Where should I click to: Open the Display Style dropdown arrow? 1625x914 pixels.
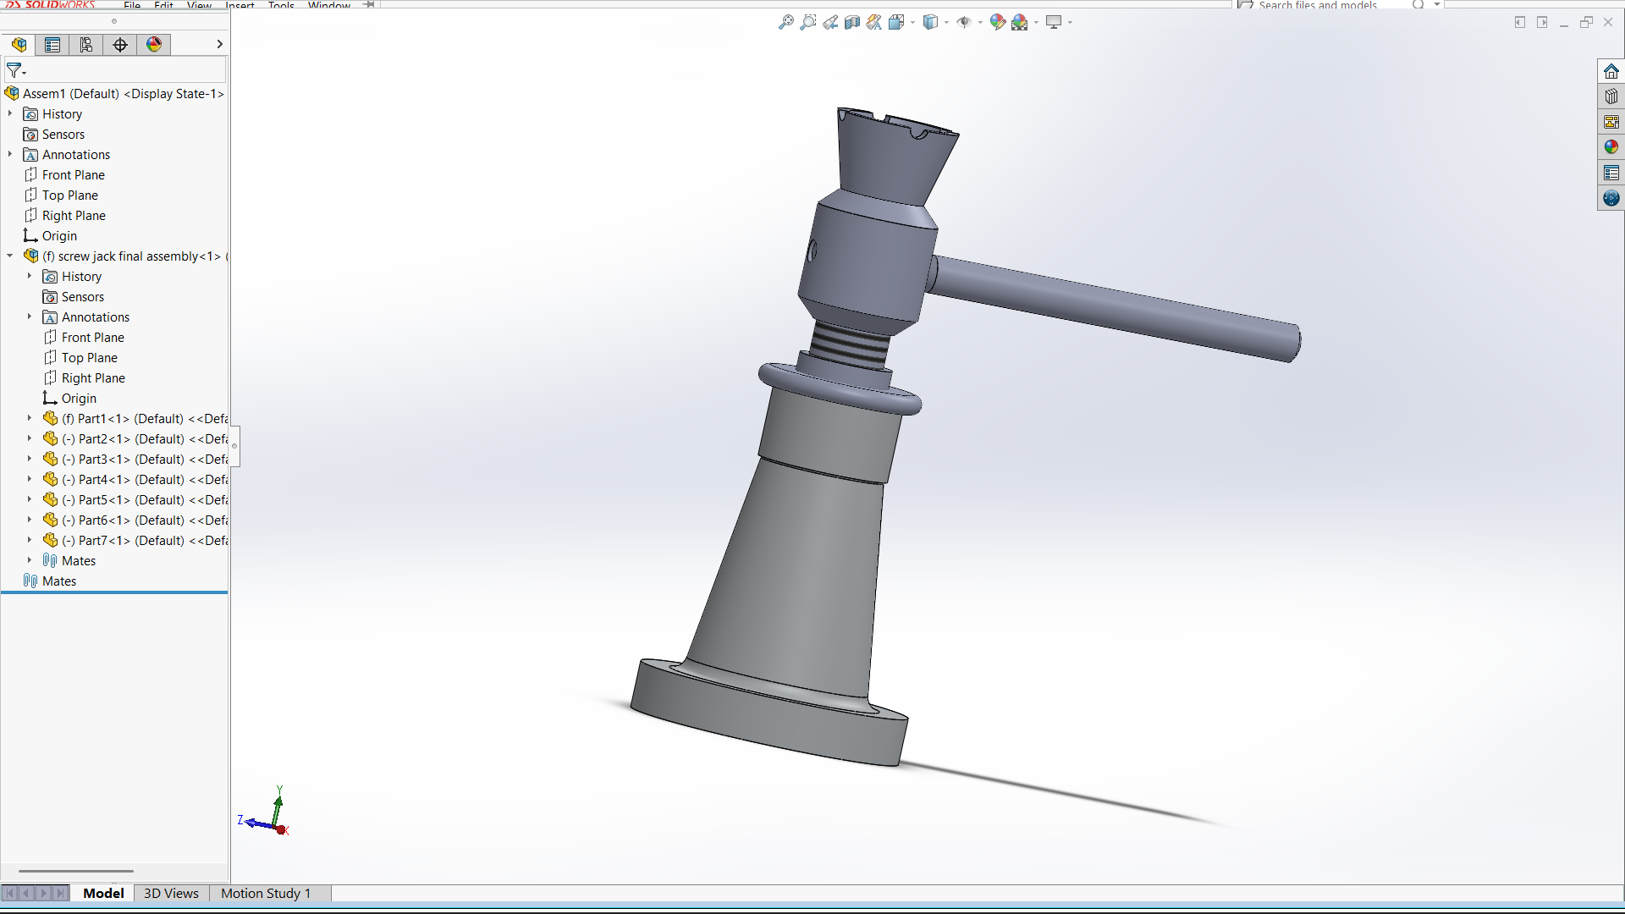tap(946, 23)
